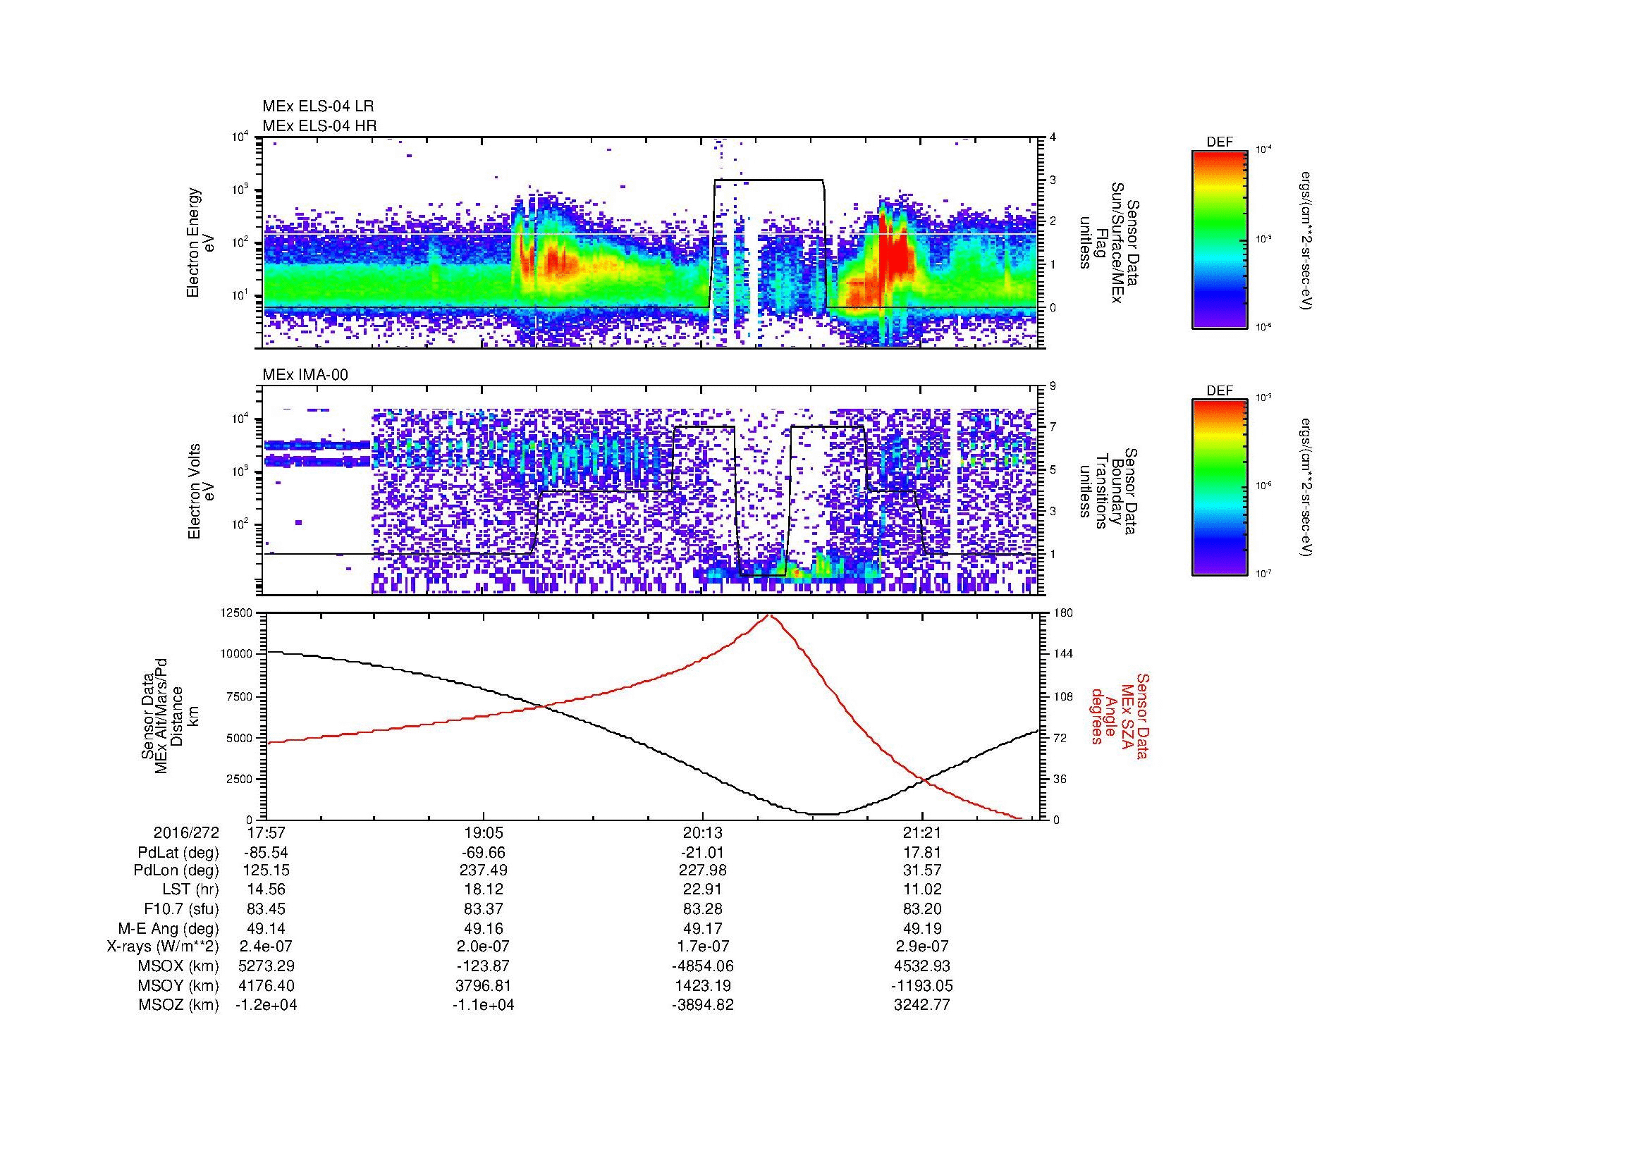Click the time label '17:57'
The width and height of the screenshot is (1649, 1165).
click(266, 832)
